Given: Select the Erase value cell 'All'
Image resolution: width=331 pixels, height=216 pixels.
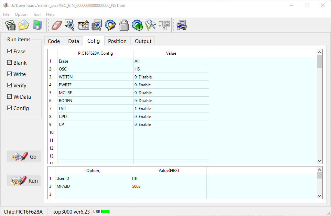Looking at the screenshot, I should coord(171,61).
